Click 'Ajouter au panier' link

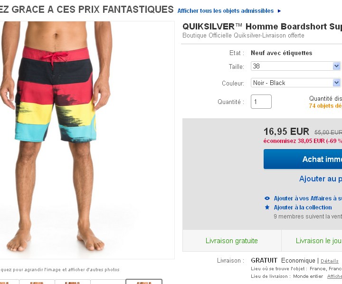[x=321, y=179]
